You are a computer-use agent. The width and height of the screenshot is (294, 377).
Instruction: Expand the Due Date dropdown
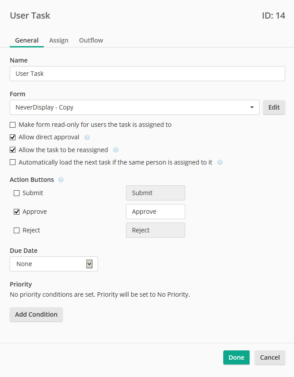(x=53, y=264)
